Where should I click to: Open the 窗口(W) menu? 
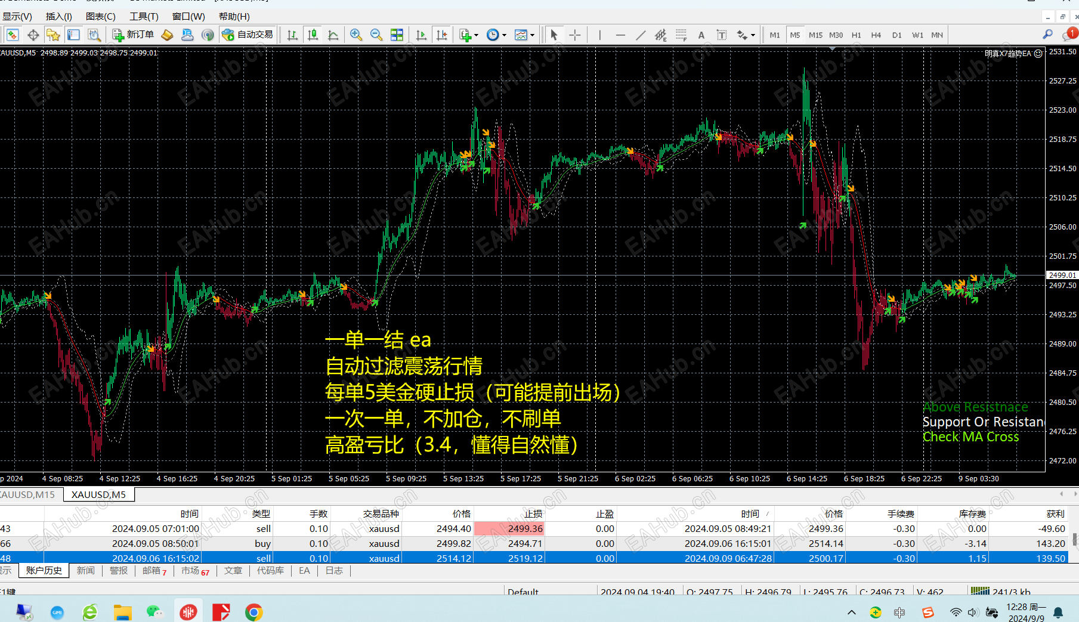tap(188, 17)
